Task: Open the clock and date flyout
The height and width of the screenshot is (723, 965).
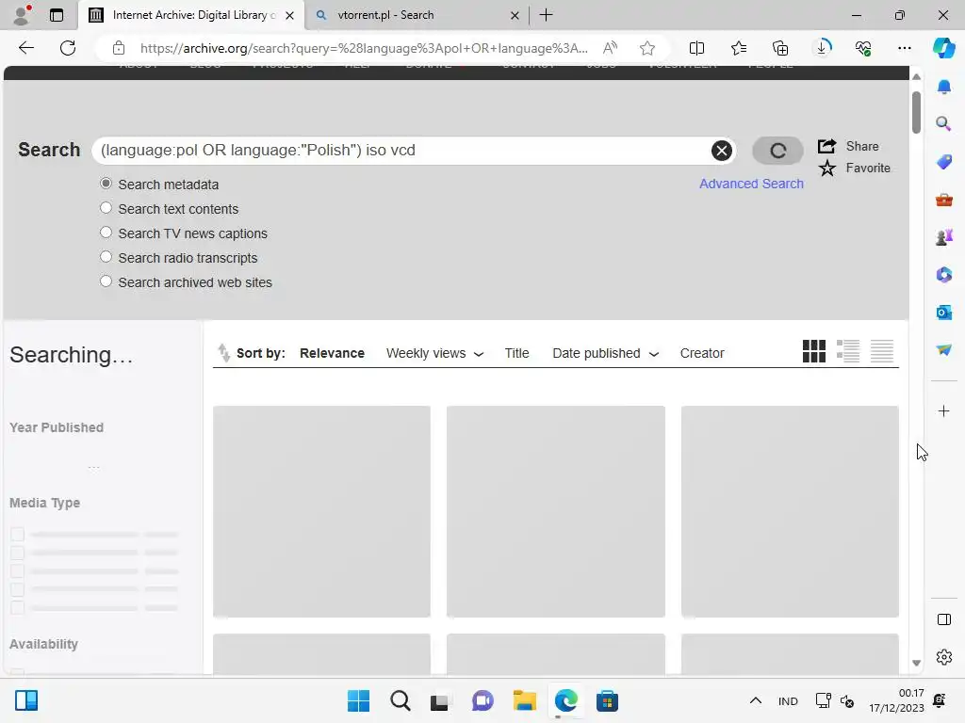Action: click(897, 700)
